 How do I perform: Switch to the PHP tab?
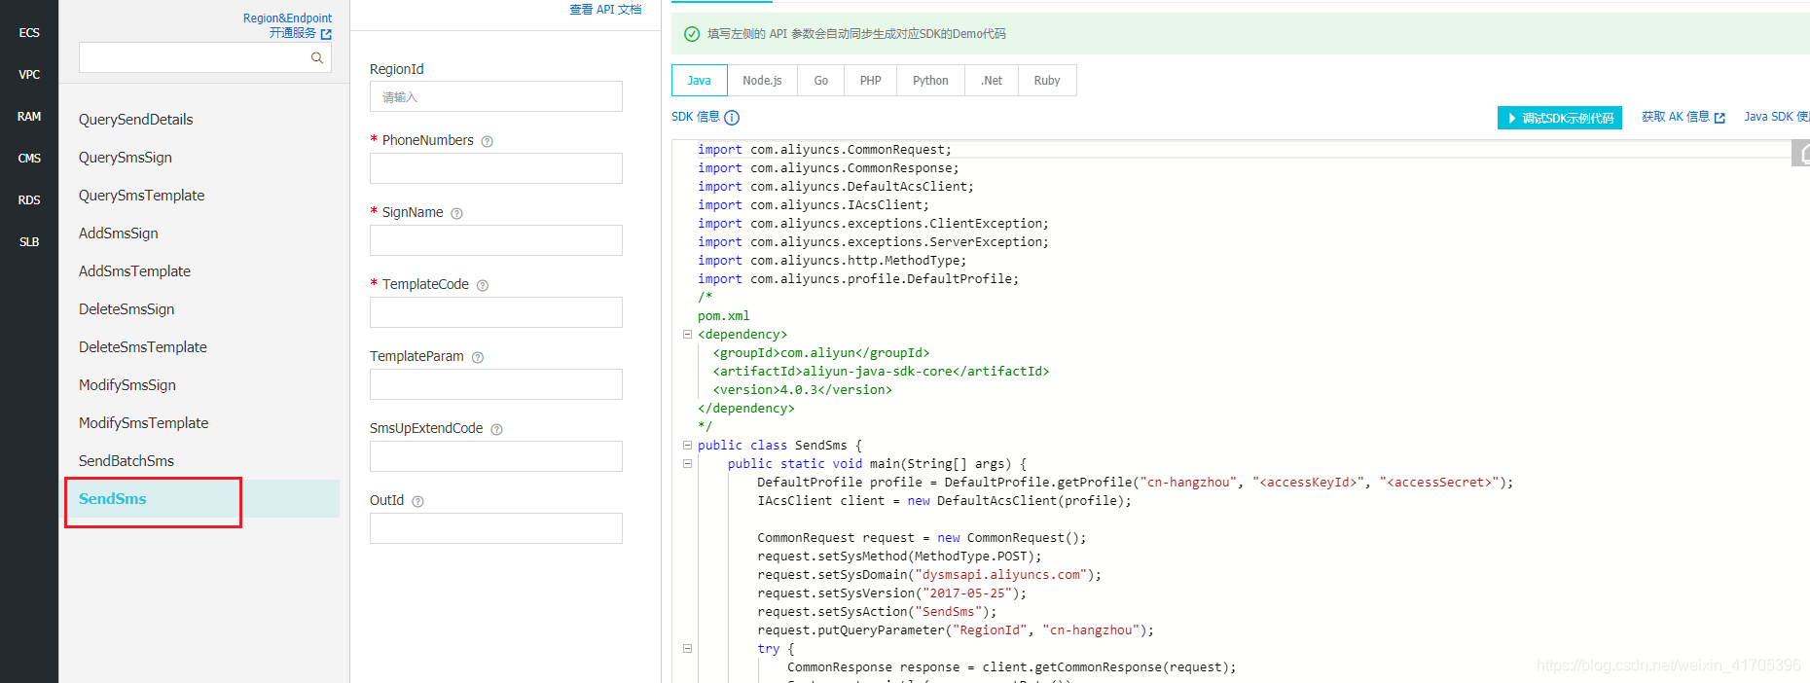[x=871, y=81]
